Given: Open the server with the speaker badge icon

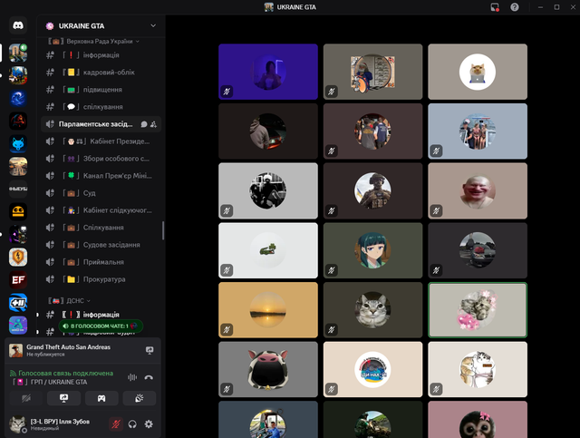Looking at the screenshot, I should pyautogui.click(x=18, y=53).
